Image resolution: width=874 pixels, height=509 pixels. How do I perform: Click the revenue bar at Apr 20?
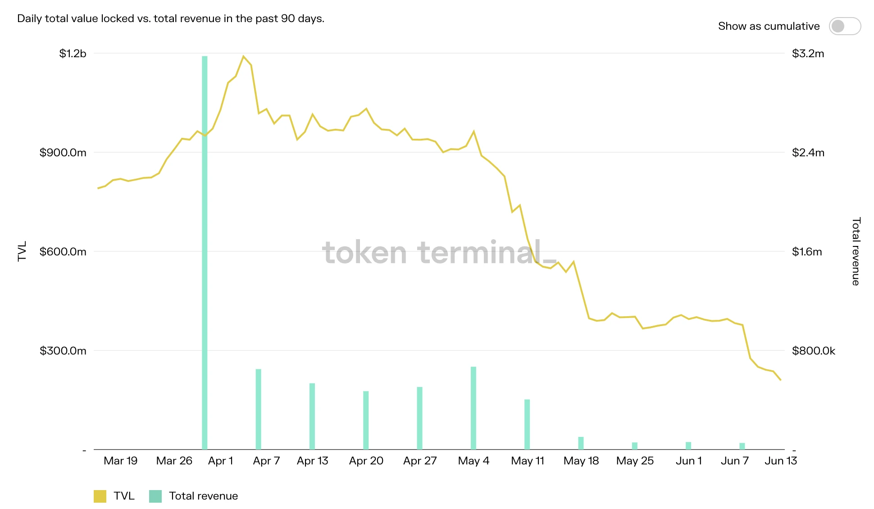[366, 420]
